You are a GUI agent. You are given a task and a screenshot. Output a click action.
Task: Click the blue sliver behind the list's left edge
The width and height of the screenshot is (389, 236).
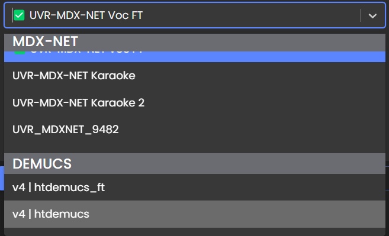pyautogui.click(x=2, y=178)
